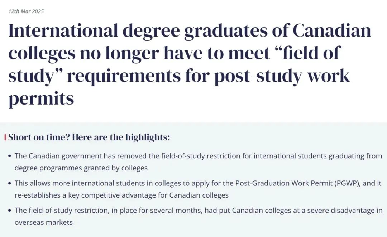Click the text degree programmes granted by colleges
The width and height of the screenshot is (387, 237).
coord(81,168)
